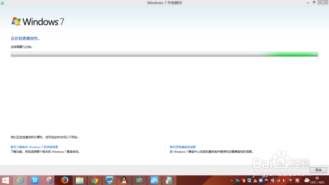Open the Windows Start button
Screen dimensions: 329x185
tap(6, 180)
